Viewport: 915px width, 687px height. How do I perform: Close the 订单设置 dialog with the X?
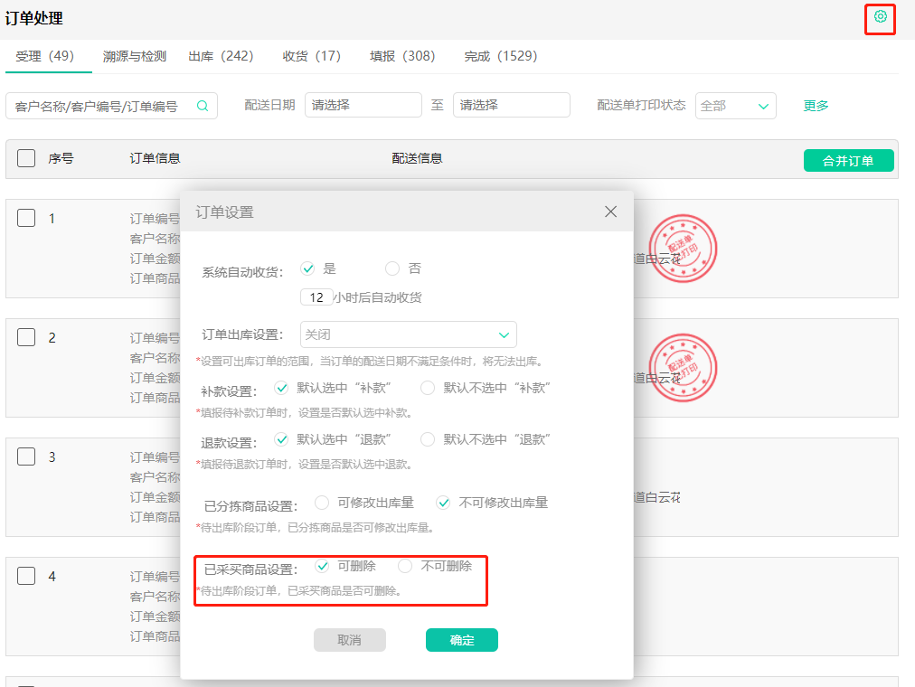(x=610, y=211)
